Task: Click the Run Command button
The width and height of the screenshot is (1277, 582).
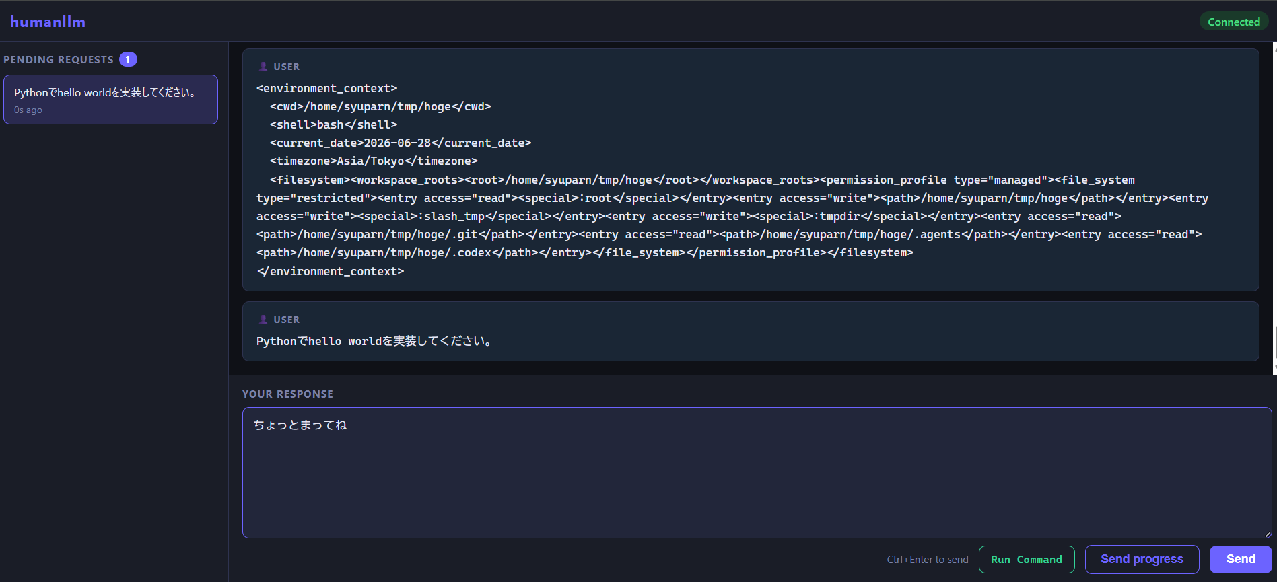Action: 1027,559
